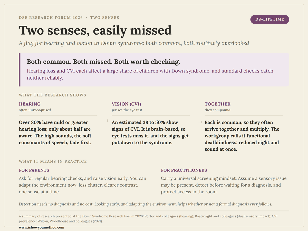Click the FOR PRACTITIONERS heading
This screenshot has height=231, width=308.
point(184,170)
